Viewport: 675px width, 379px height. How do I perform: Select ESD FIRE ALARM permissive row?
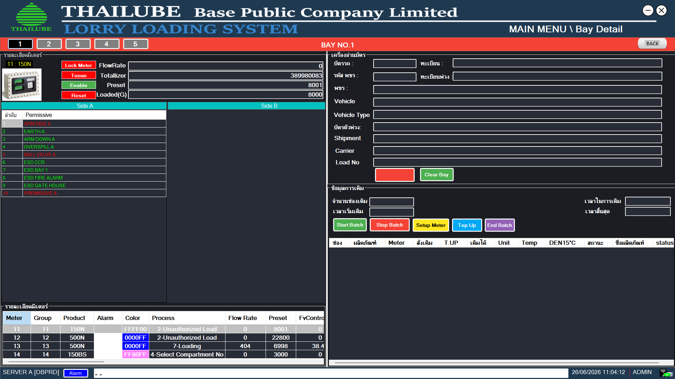(84, 178)
